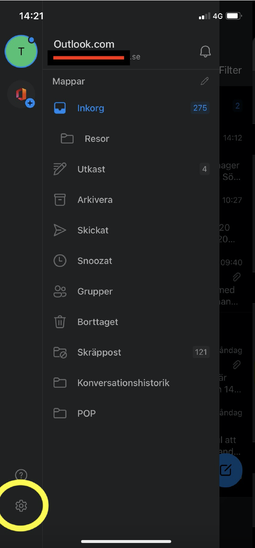Open the Skräppost junk folder
Screen dimensions: 255x548
[x=99, y=352]
